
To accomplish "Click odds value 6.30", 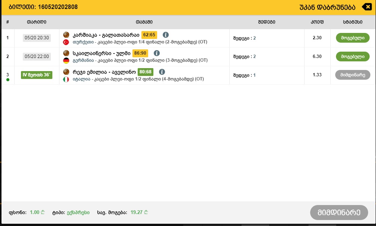I will tap(317, 56).
